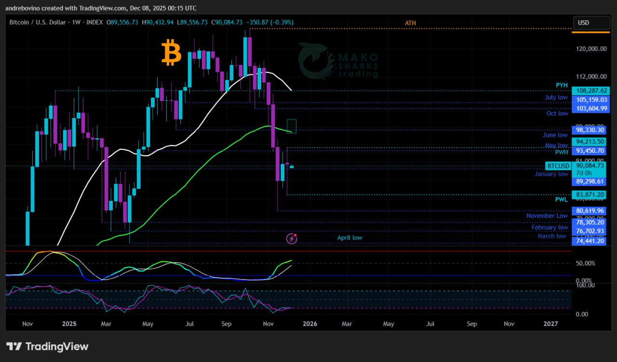Click the Mako Sharks trading watermark logo
The height and width of the screenshot is (362, 617).
pyautogui.click(x=337, y=60)
